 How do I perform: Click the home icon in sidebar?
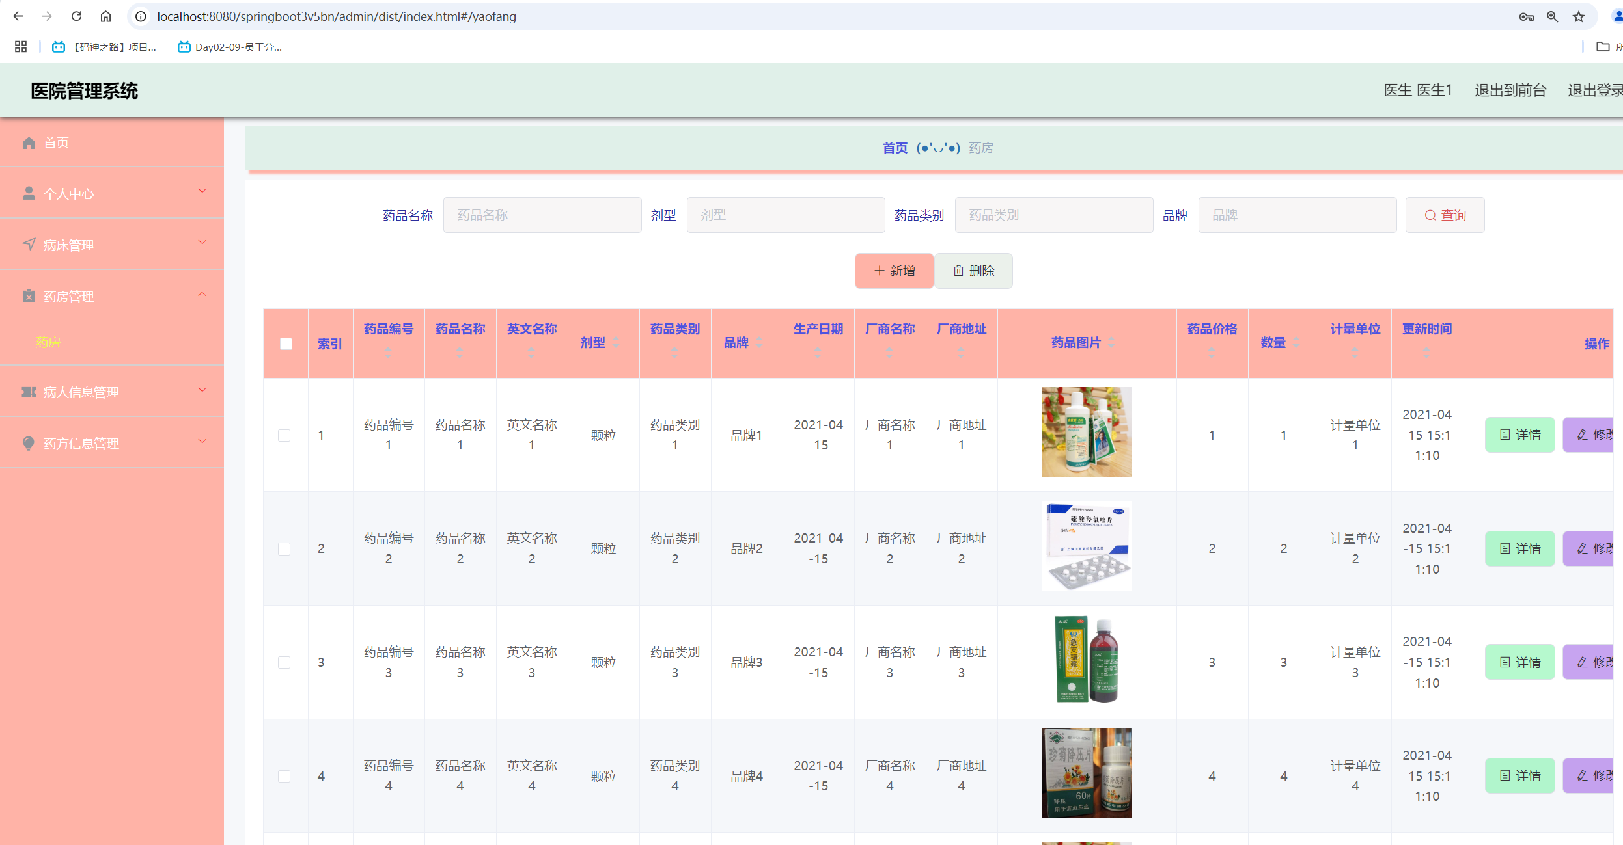click(x=29, y=142)
